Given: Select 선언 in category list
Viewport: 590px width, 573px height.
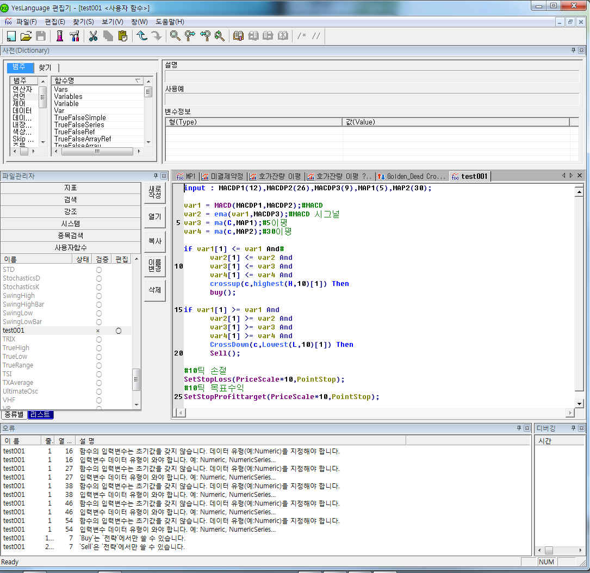Looking at the screenshot, I should click(19, 96).
